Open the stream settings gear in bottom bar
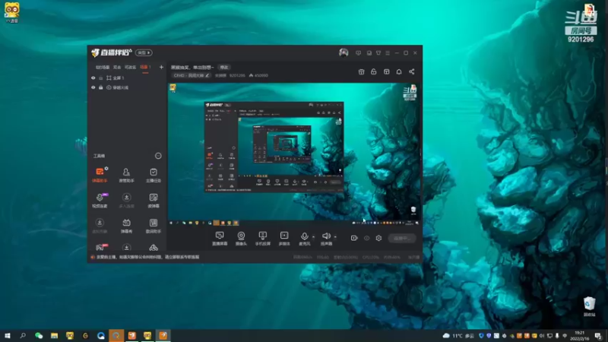This screenshot has width=608, height=342. [378, 238]
